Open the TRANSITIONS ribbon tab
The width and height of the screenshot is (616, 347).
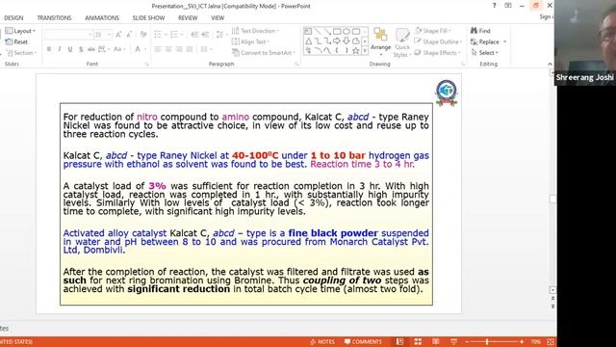54,18
